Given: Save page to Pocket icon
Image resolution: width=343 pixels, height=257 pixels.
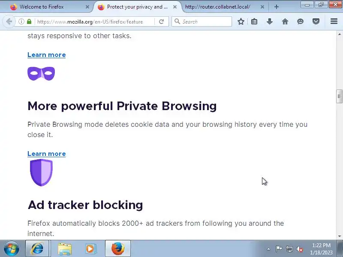Looking at the screenshot, I should click(x=316, y=22).
